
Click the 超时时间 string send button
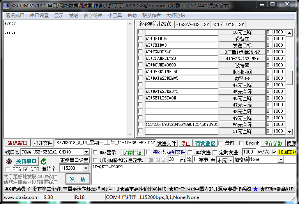(x=242, y=72)
